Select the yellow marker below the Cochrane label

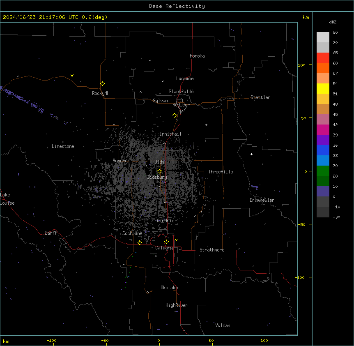(x=140, y=243)
